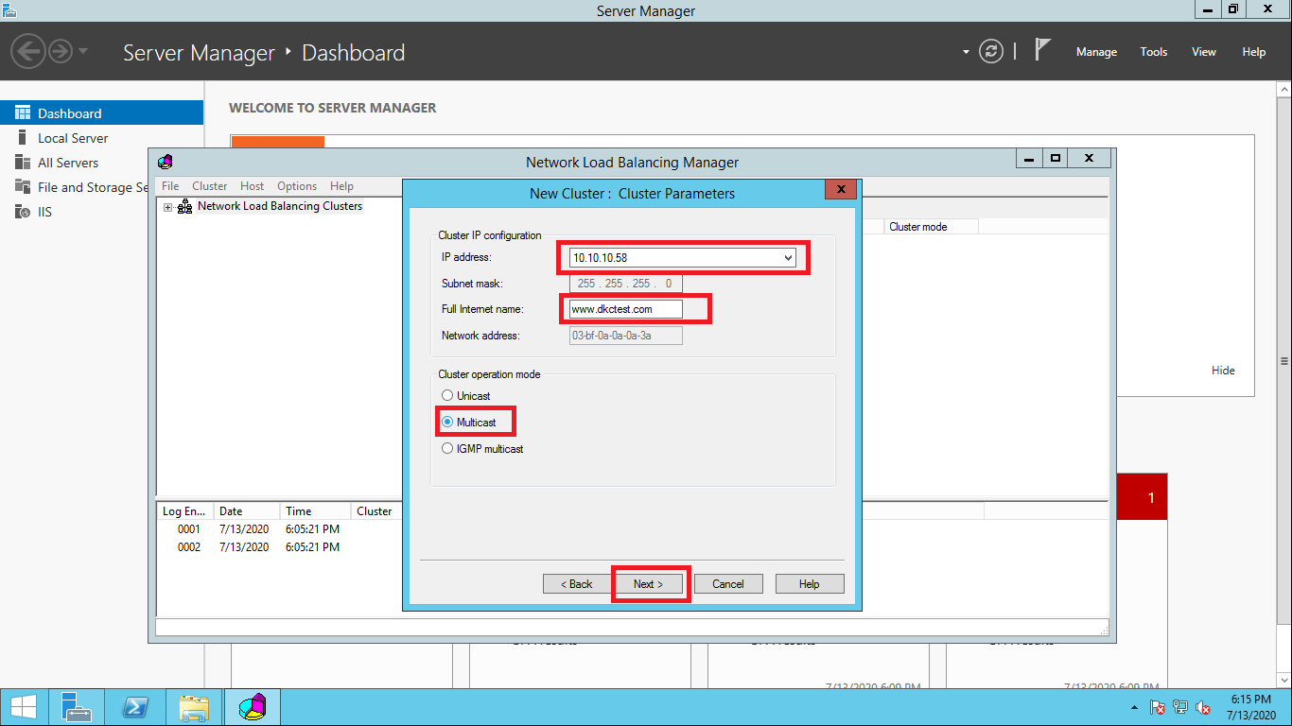This screenshot has width=1292, height=726.
Task: Select the Unicast operation mode
Action: tap(447, 396)
